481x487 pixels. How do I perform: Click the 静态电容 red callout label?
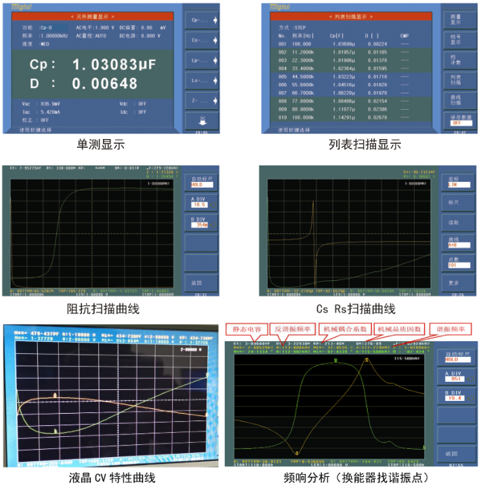coord(247,329)
